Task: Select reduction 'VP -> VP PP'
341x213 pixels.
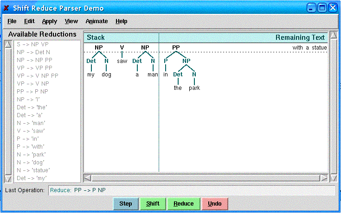Action: tap(34, 68)
